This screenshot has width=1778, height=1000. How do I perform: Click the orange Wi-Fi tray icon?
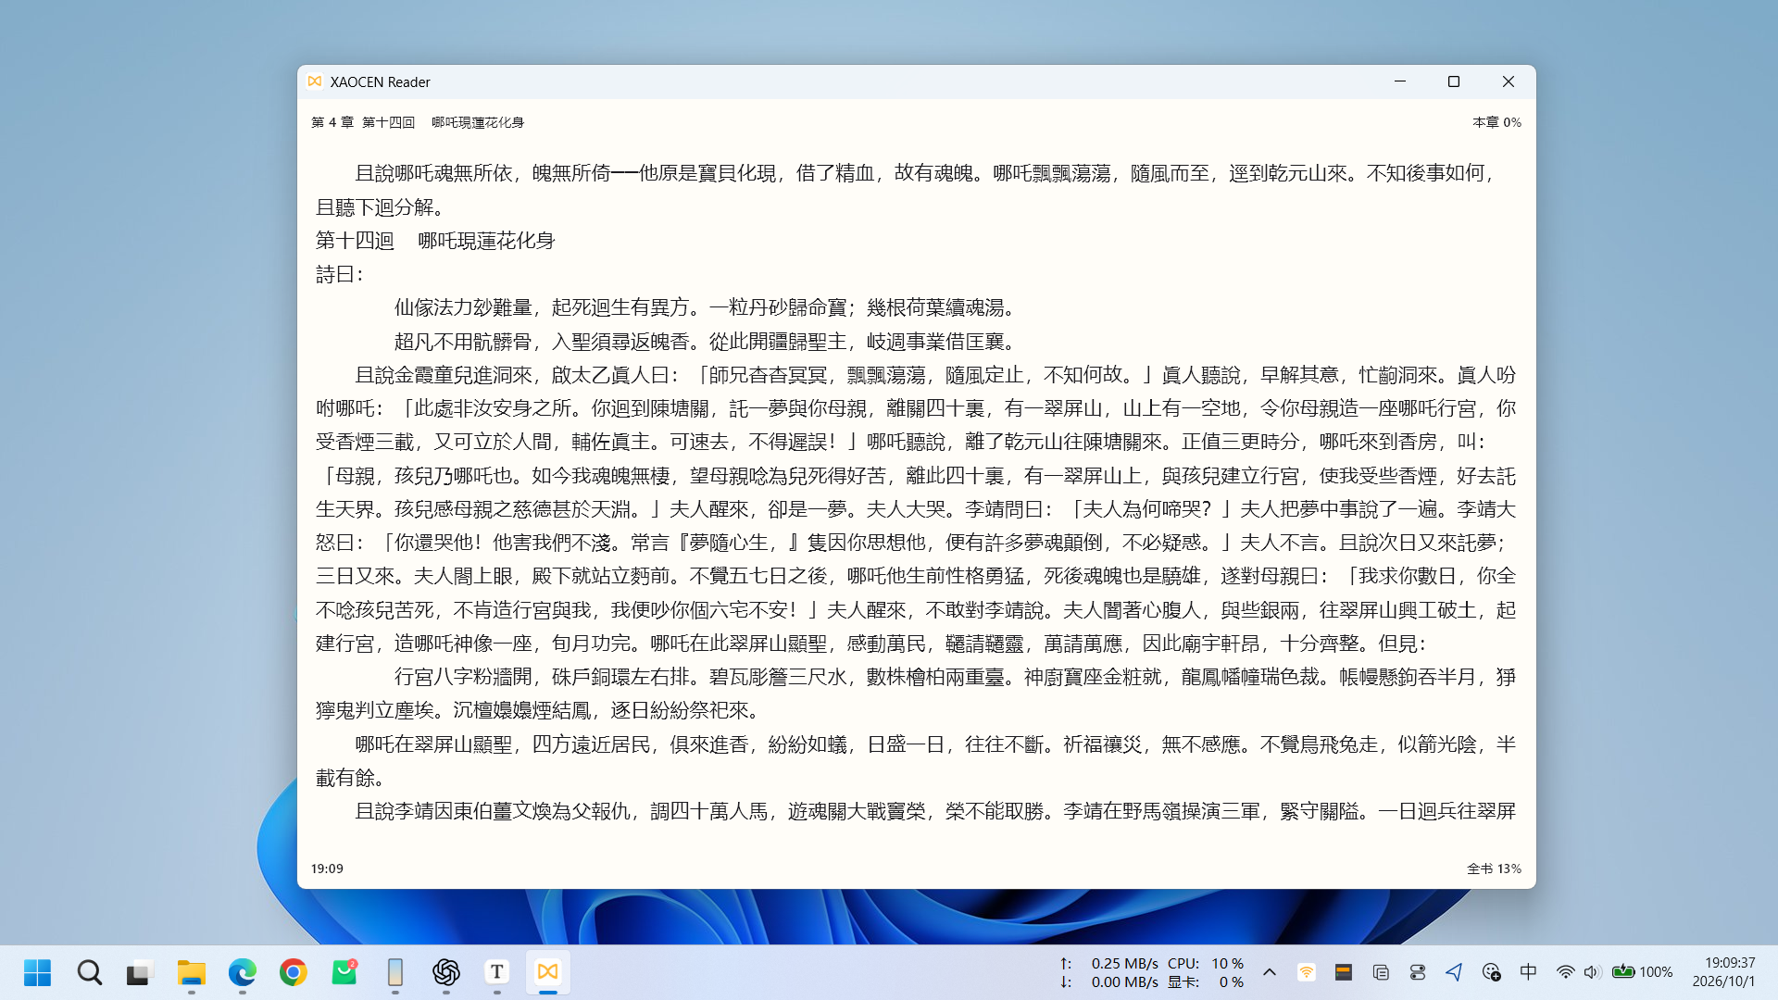pos(1306,972)
